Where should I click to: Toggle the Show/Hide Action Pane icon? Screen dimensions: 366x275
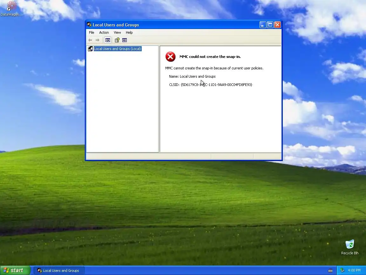[x=125, y=40]
